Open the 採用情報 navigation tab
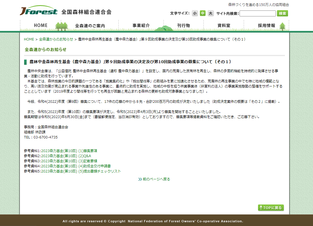The image size is (313, 226). pyautogui.click(x=266, y=25)
